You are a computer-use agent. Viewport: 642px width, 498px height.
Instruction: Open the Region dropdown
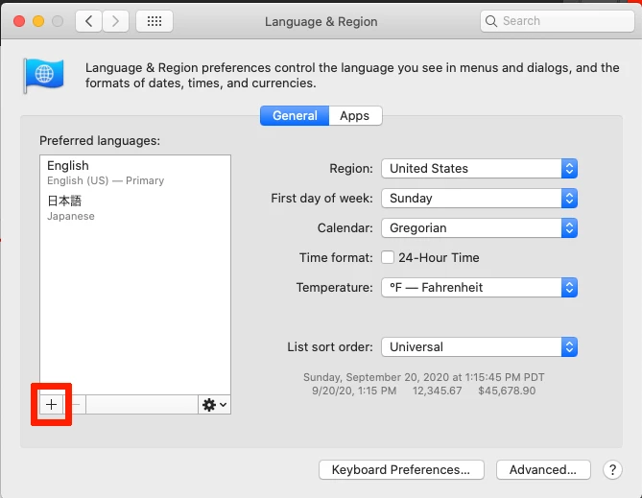pyautogui.click(x=479, y=168)
